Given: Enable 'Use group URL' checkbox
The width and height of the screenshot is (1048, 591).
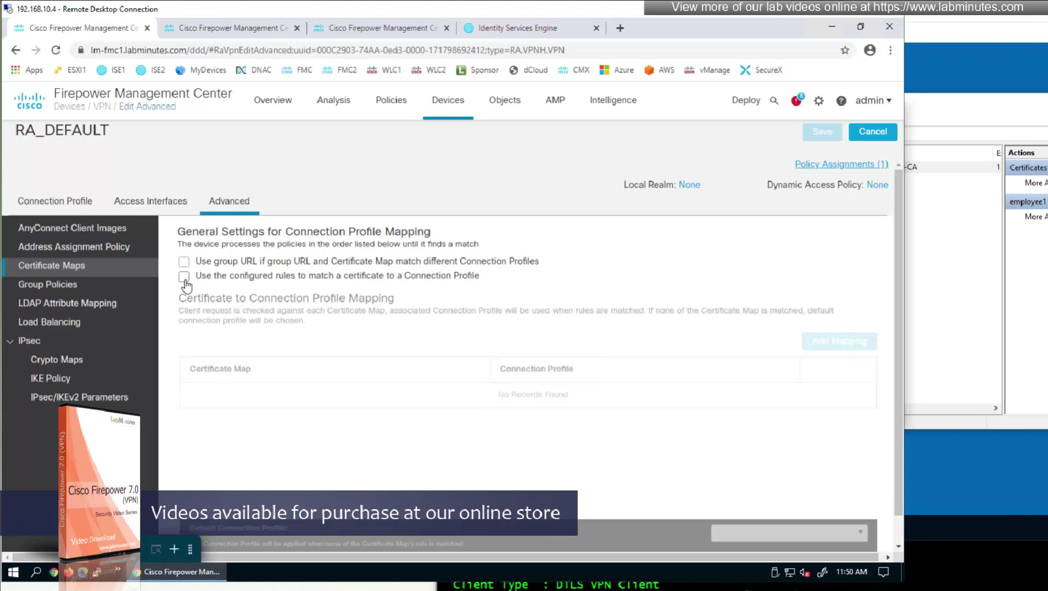Looking at the screenshot, I should pos(184,261).
